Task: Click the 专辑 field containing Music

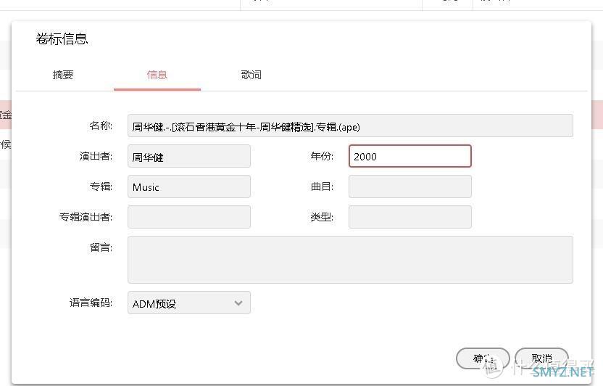Action: [x=189, y=186]
